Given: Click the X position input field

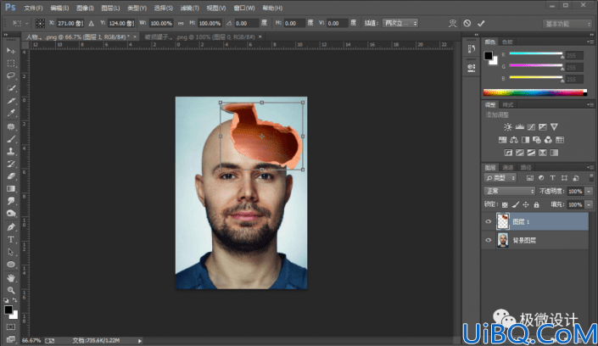Looking at the screenshot, I should (x=70, y=23).
